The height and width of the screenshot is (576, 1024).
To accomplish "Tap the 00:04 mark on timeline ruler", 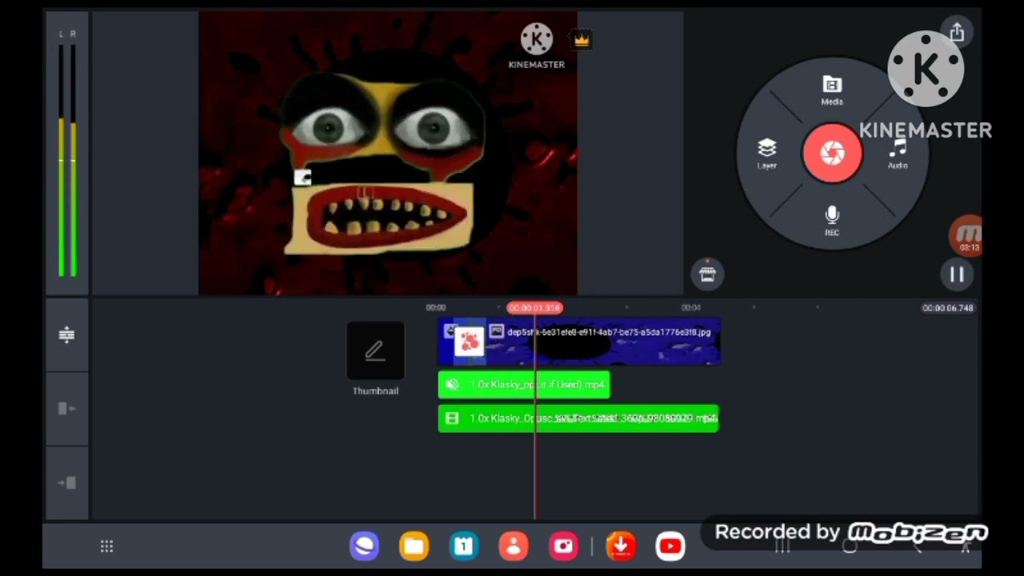I will (691, 307).
